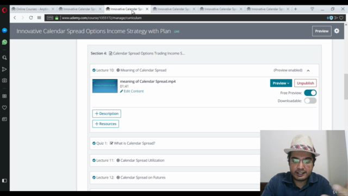Reload the page

31,18
